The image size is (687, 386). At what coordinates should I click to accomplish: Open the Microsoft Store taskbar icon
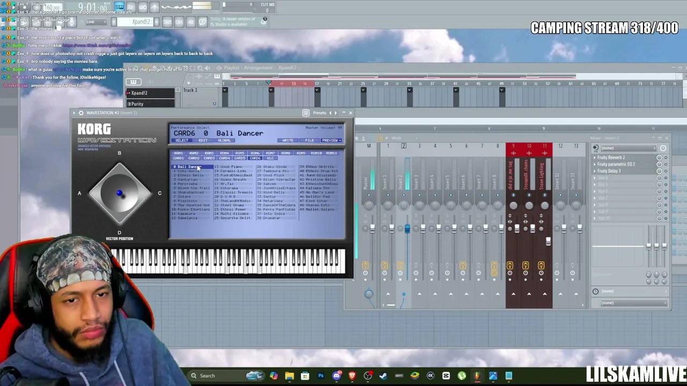[305, 376]
